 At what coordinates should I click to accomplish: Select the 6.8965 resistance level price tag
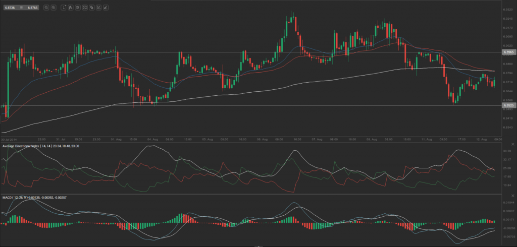pyautogui.click(x=508, y=52)
